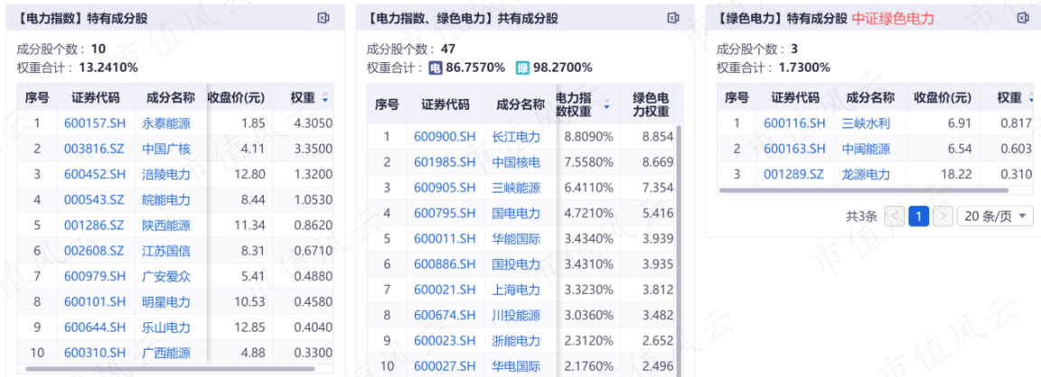The image size is (1041, 377).
Task: Open stock code 600886.SH
Action: [445, 264]
